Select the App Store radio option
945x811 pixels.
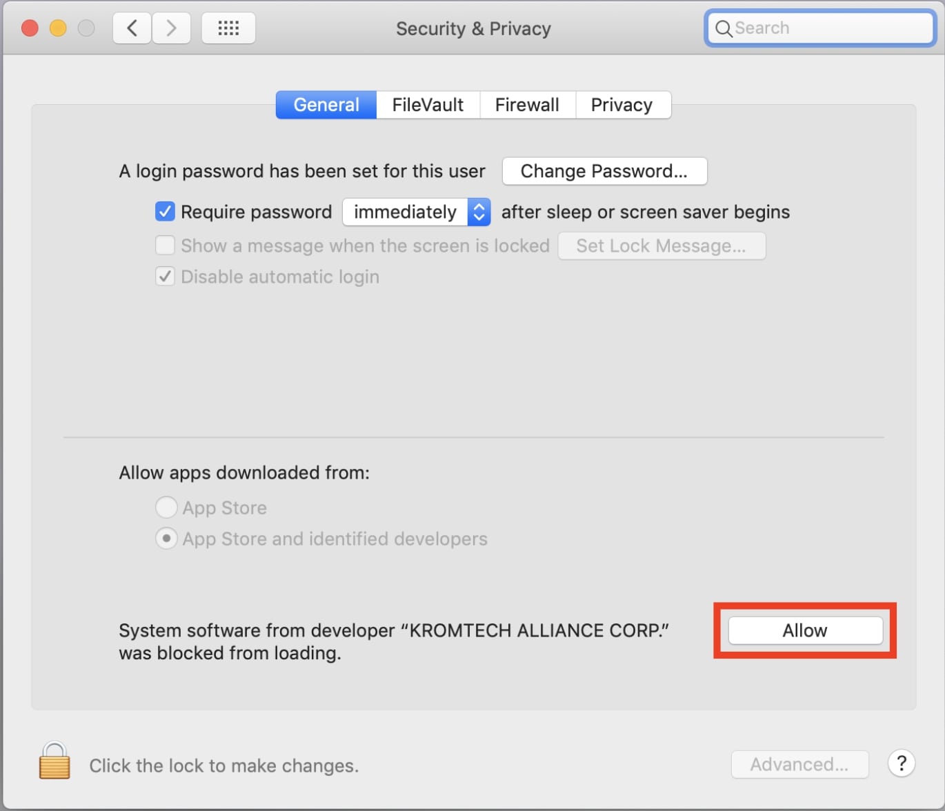pyautogui.click(x=166, y=508)
